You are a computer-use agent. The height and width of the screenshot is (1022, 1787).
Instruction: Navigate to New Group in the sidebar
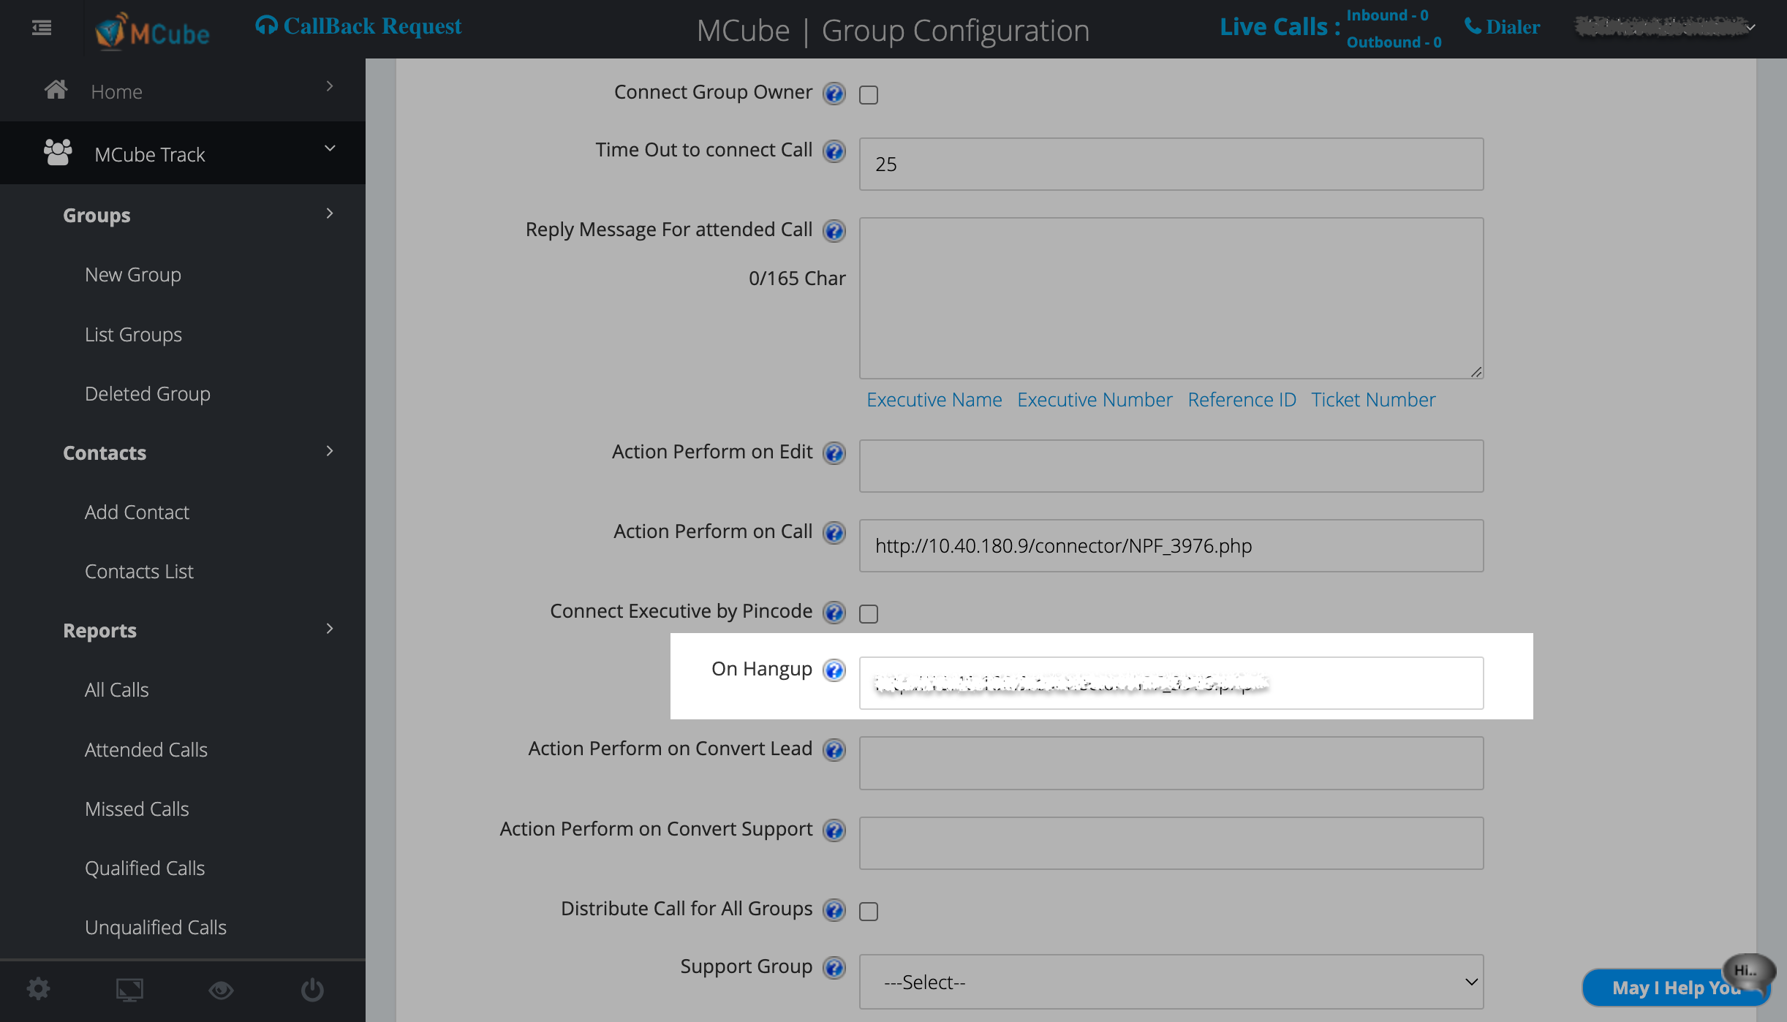(x=133, y=275)
